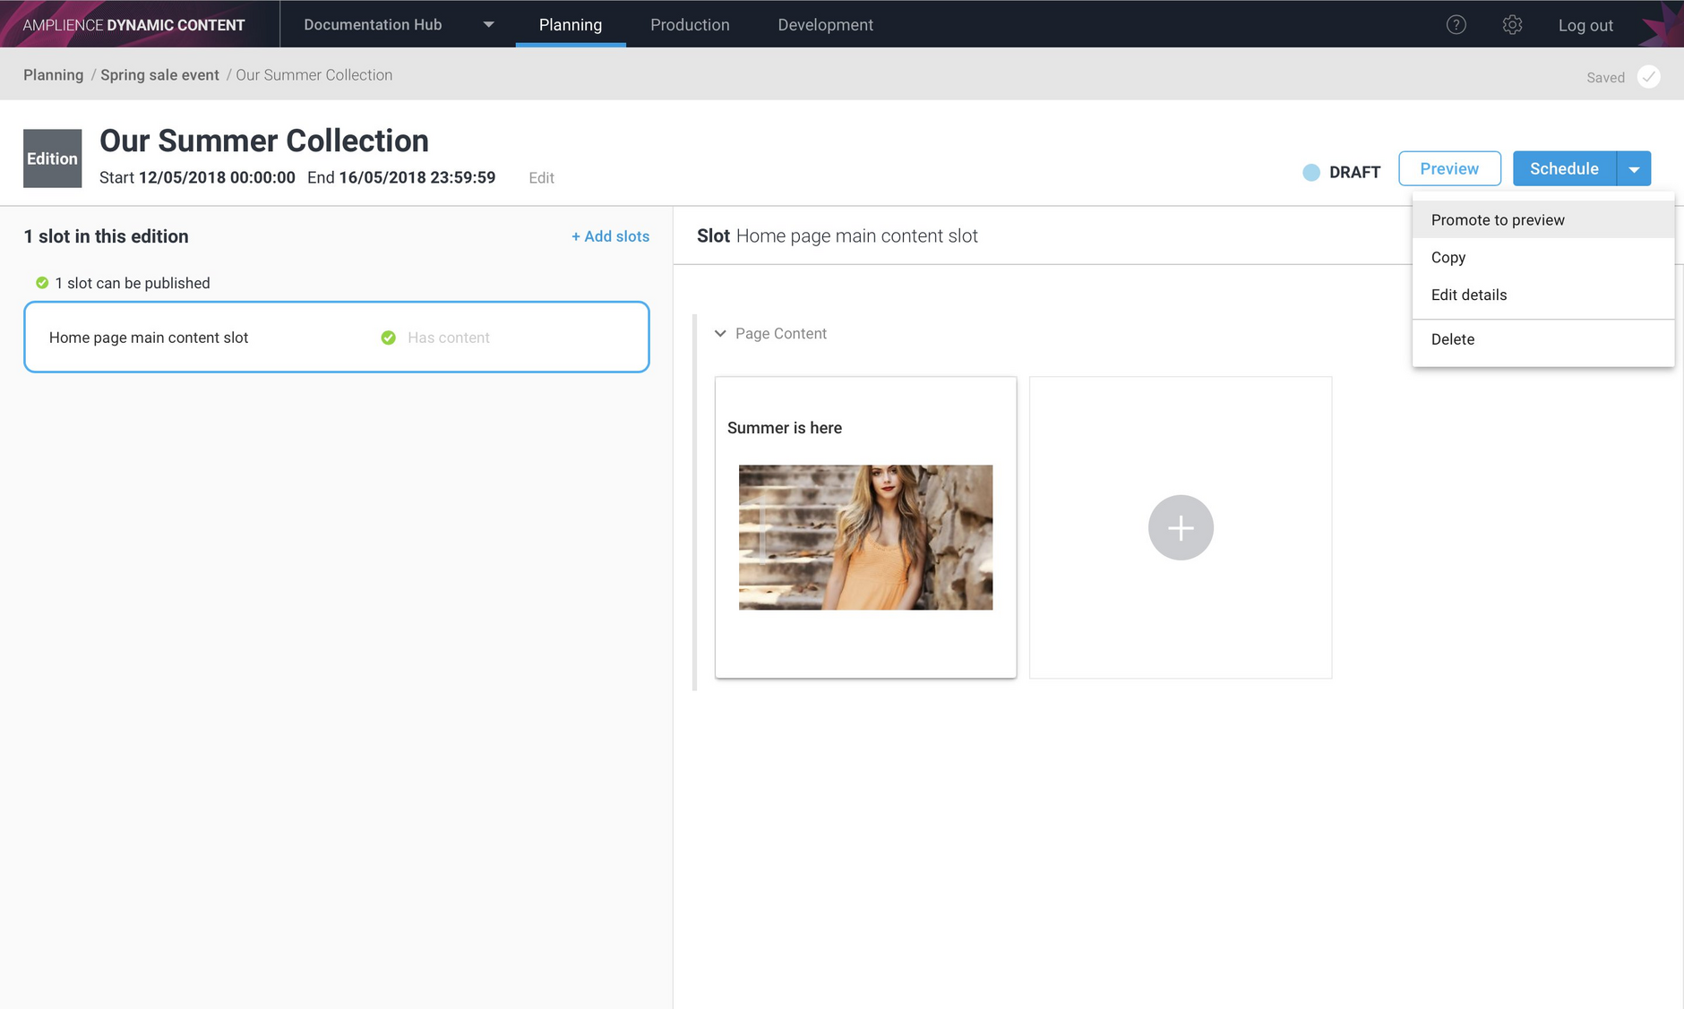Viewport: 1684px width, 1009px height.
Task: Switch to the Planning tab
Action: pos(571,25)
